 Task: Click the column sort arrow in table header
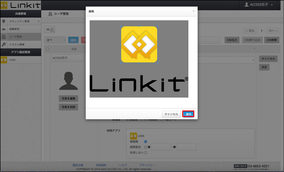[x=254, y=49]
